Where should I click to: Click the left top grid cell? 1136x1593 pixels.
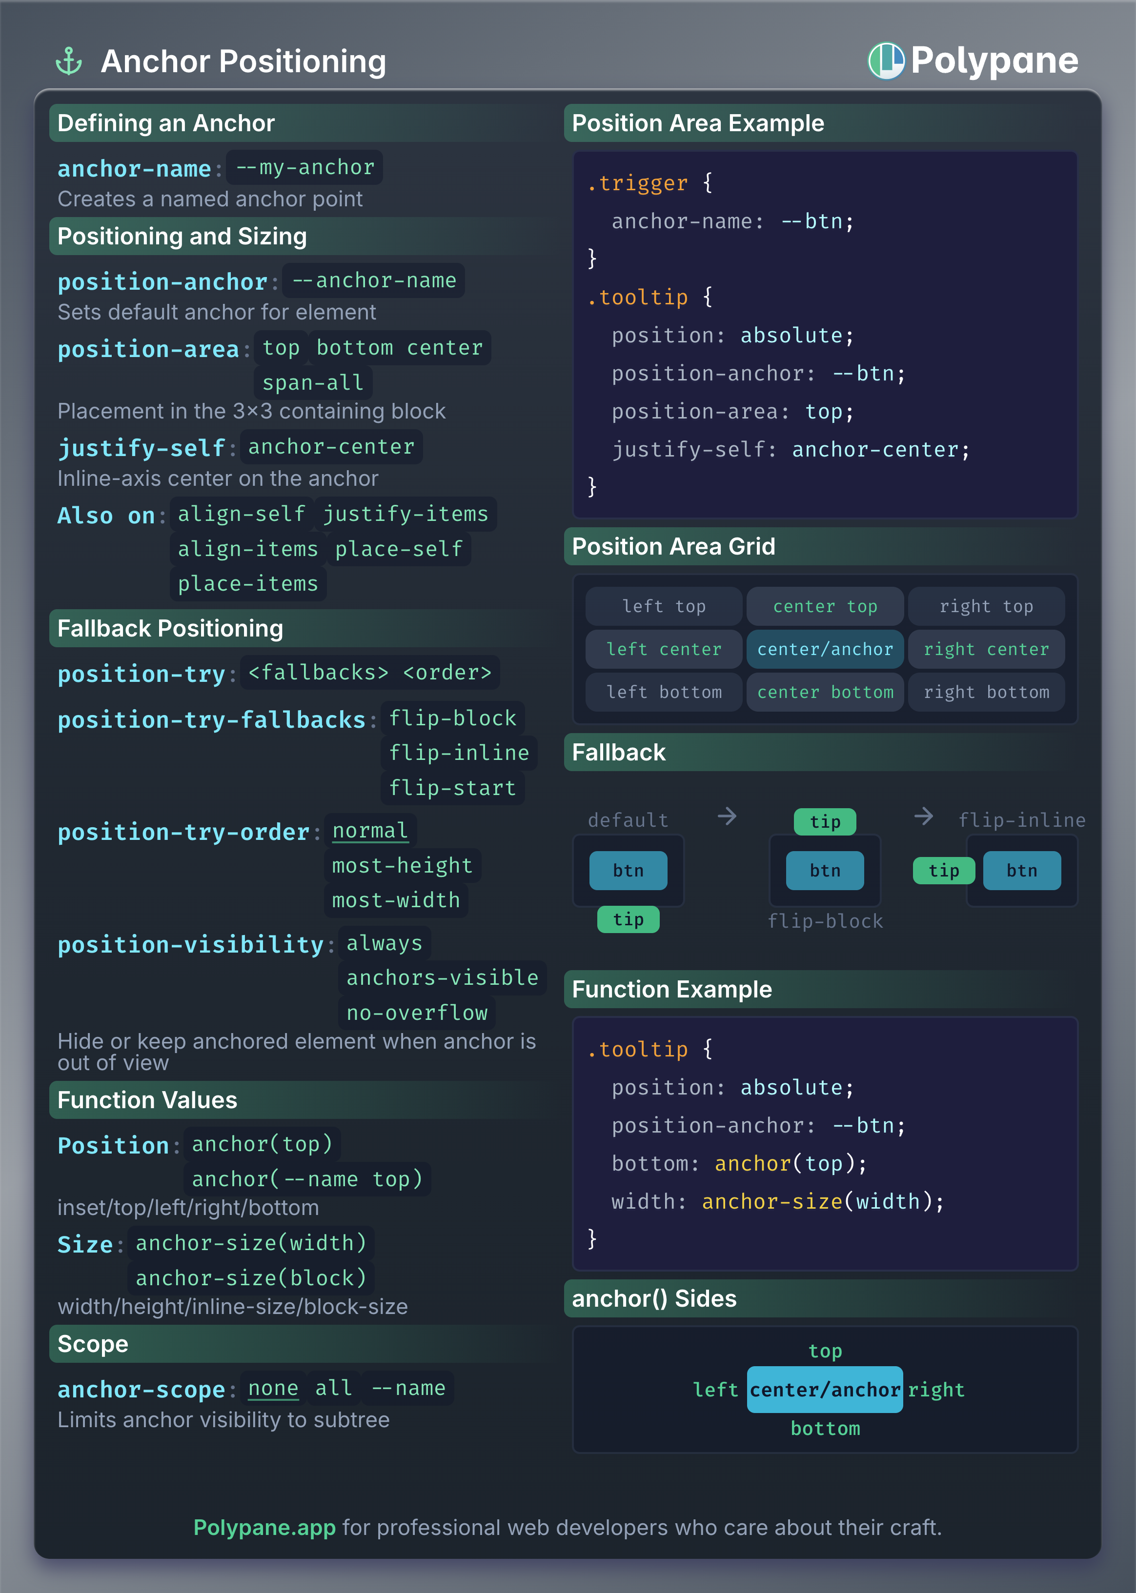(664, 606)
